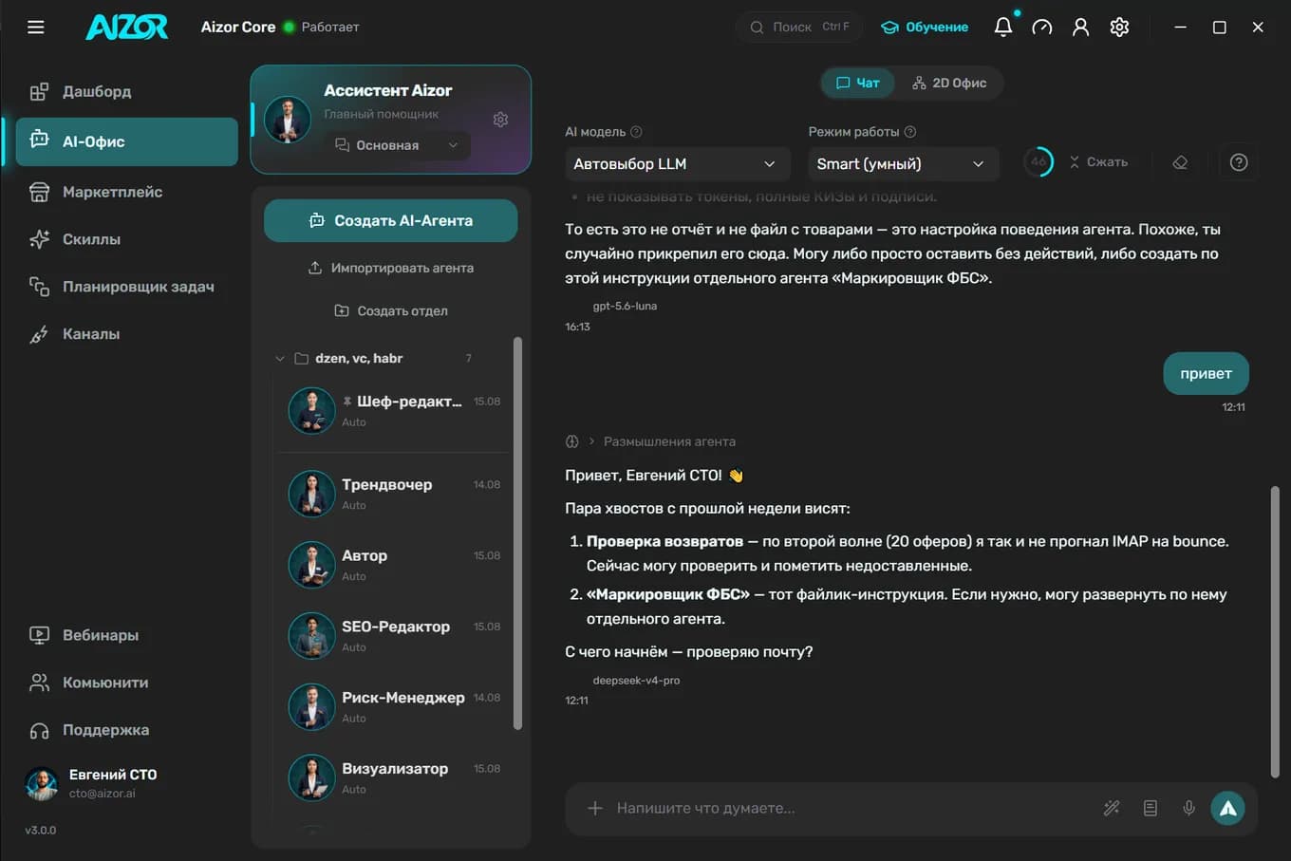This screenshot has height=861, width=1291.
Task: Click the context usage ring showing 46
Action: pos(1038,162)
